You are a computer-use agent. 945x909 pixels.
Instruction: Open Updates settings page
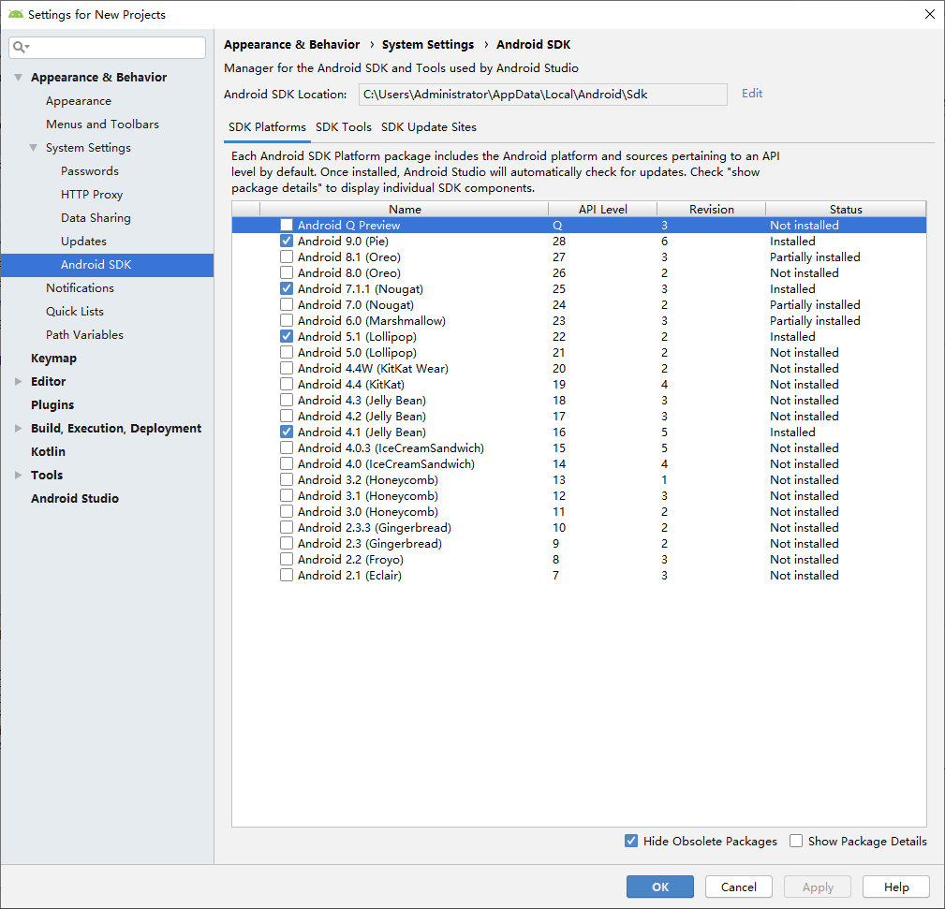(83, 241)
